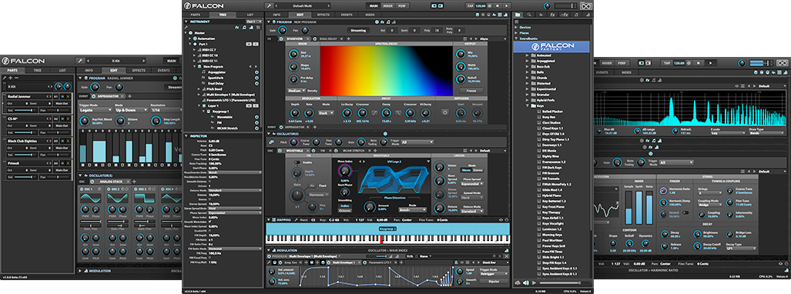Image resolution: width=791 pixels, height=294 pixels.
Task: Click the wrench settings icon beside Default Multi
Action: coord(270,6)
